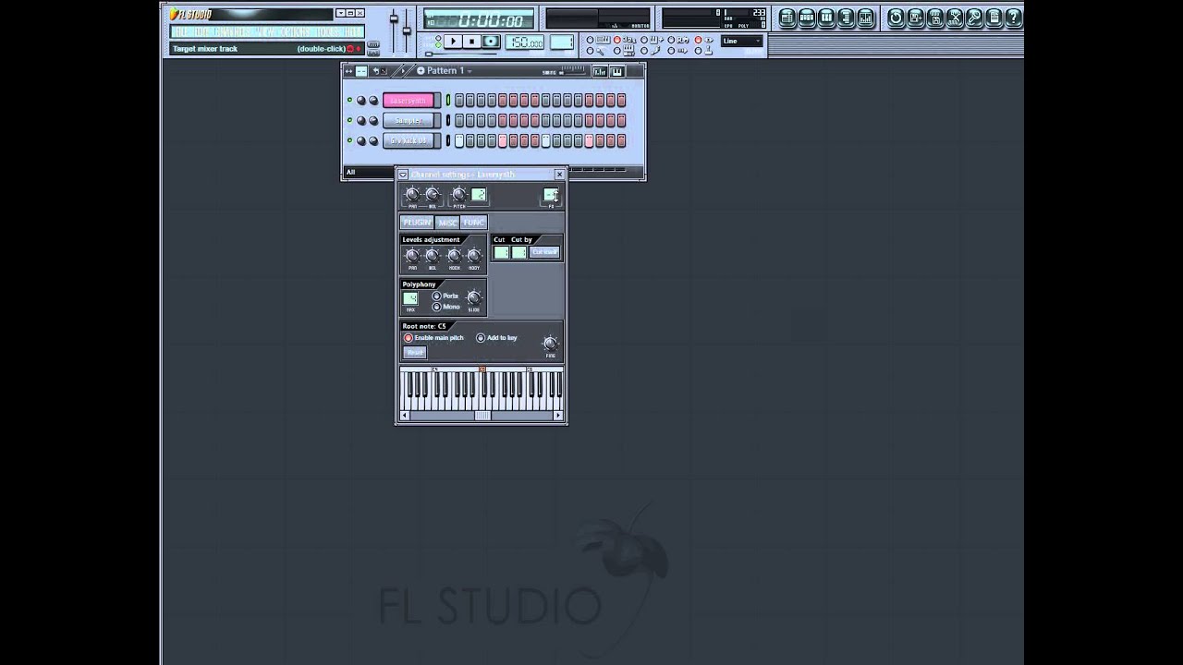
Task: Open the Help question mark icon
Action: tap(1013, 18)
